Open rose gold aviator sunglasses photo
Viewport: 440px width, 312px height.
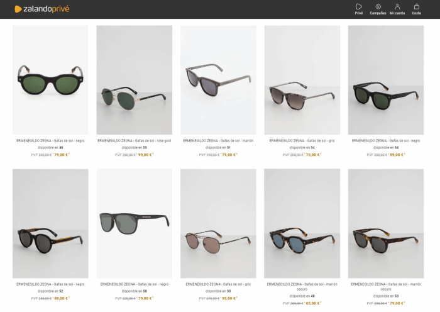(x=135, y=80)
